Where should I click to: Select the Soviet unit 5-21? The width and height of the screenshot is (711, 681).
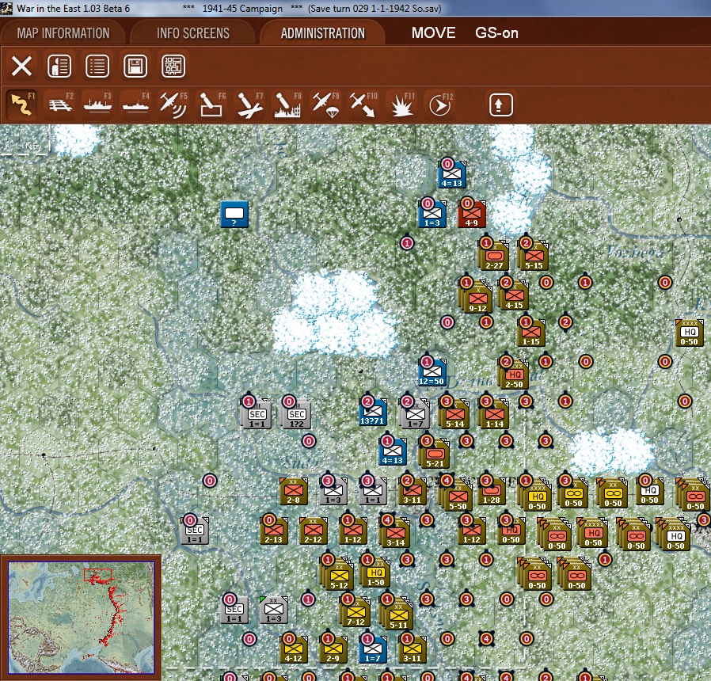coord(435,454)
